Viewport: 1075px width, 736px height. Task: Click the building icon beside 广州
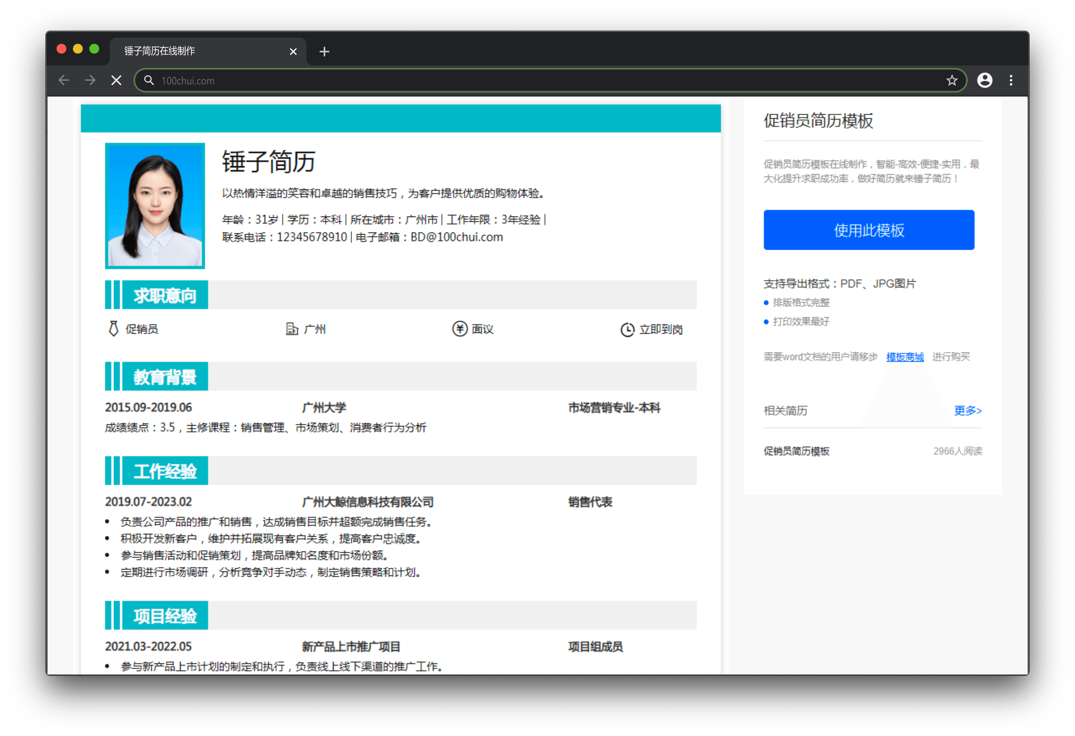pos(292,329)
